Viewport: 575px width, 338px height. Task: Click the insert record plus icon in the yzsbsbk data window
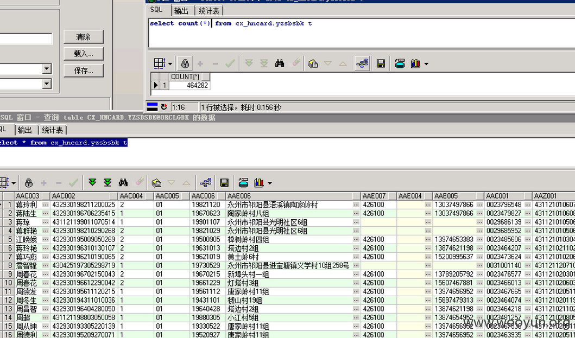[43, 183]
